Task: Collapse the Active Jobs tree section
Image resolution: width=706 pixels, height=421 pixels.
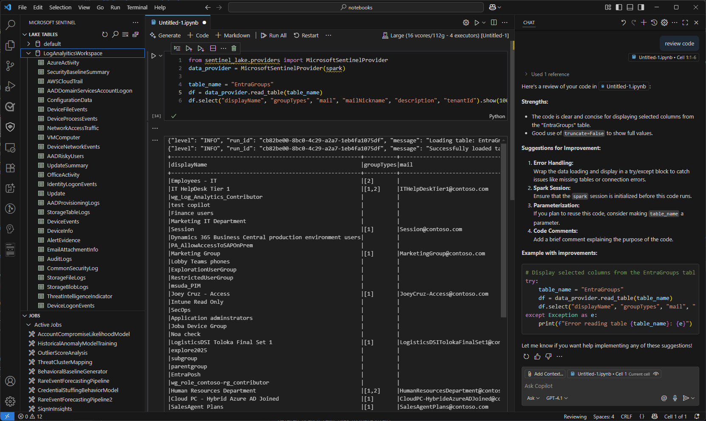Action: pos(28,325)
